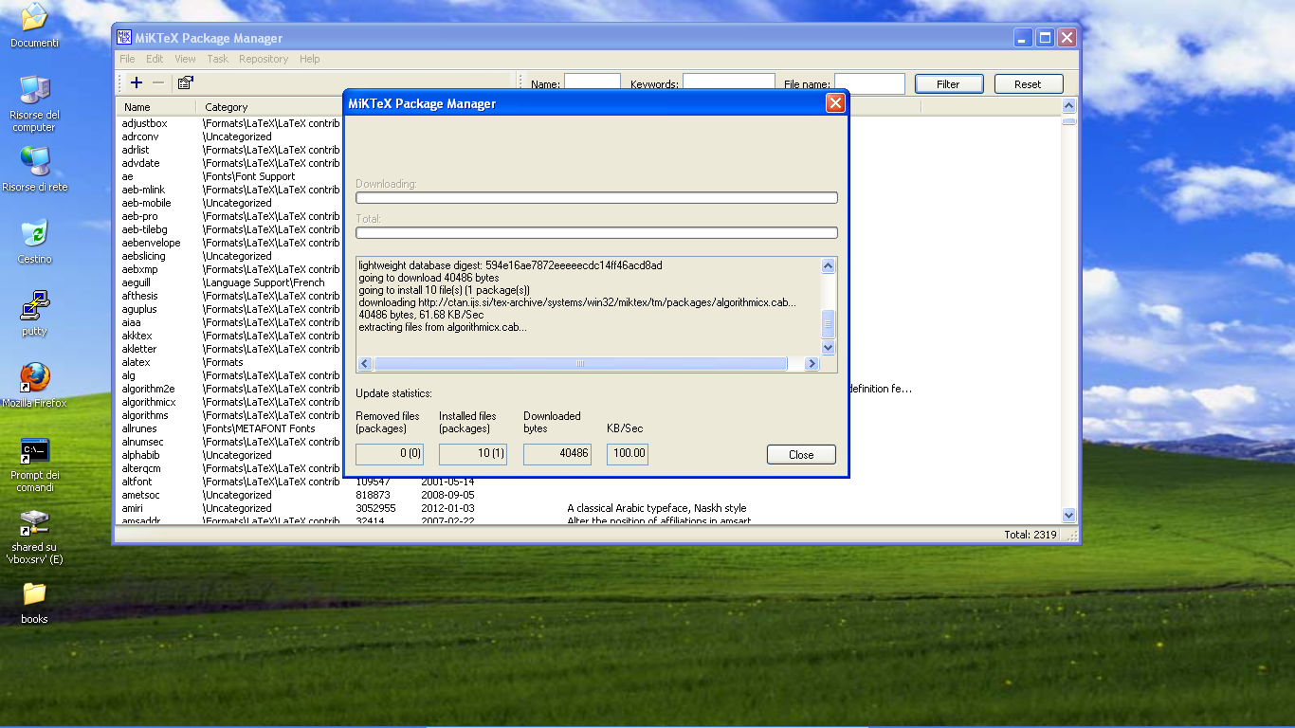The width and height of the screenshot is (1295, 728).
Task: Sort packages by the Name column header
Action: click(x=156, y=107)
